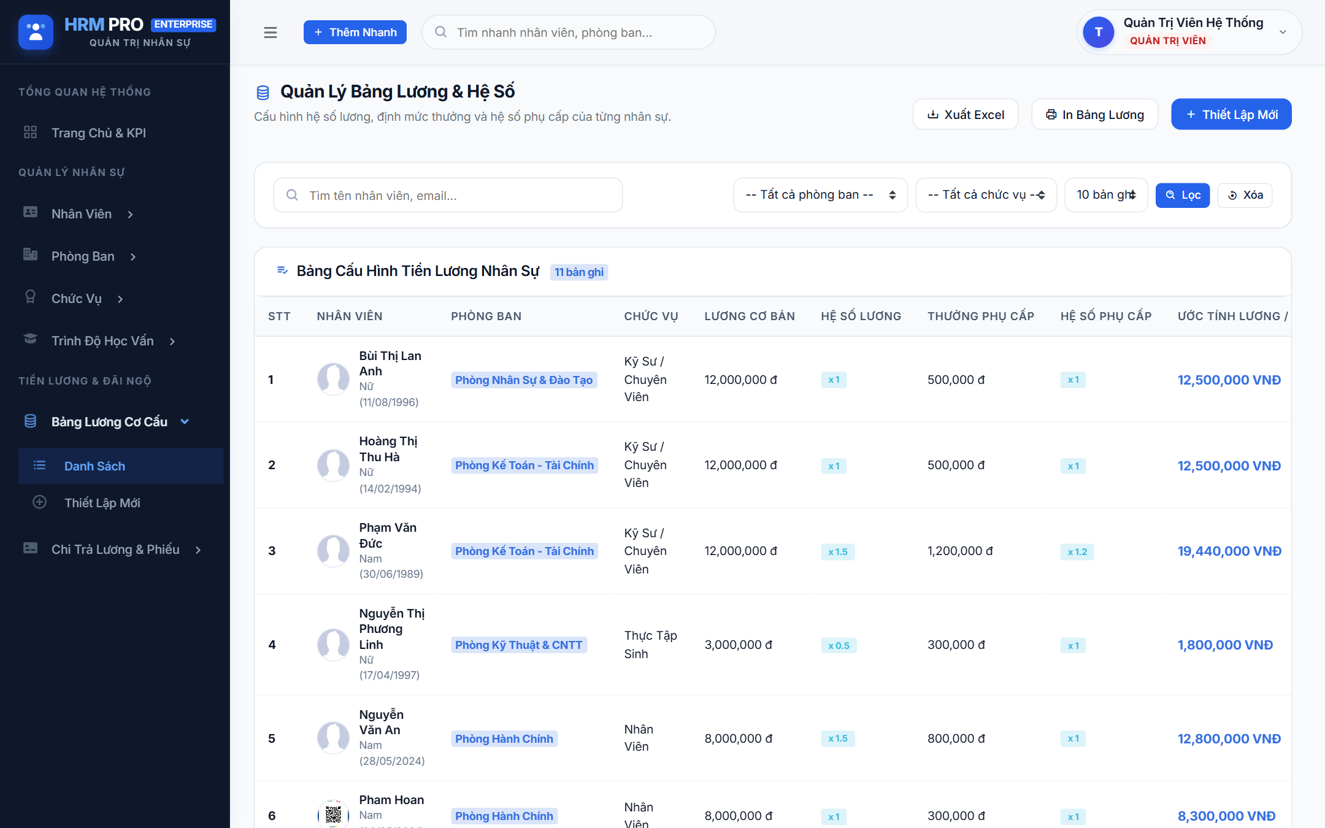The width and height of the screenshot is (1325, 828).
Task: Open the Tất cả phòng ban dropdown
Action: click(x=820, y=195)
